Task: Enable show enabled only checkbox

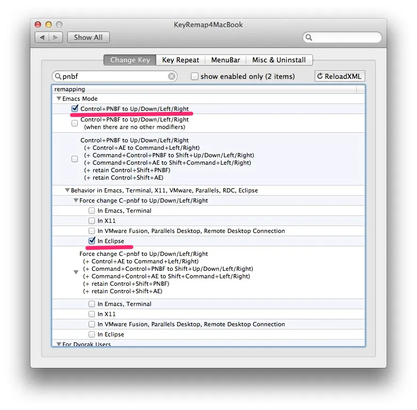Action: point(195,76)
